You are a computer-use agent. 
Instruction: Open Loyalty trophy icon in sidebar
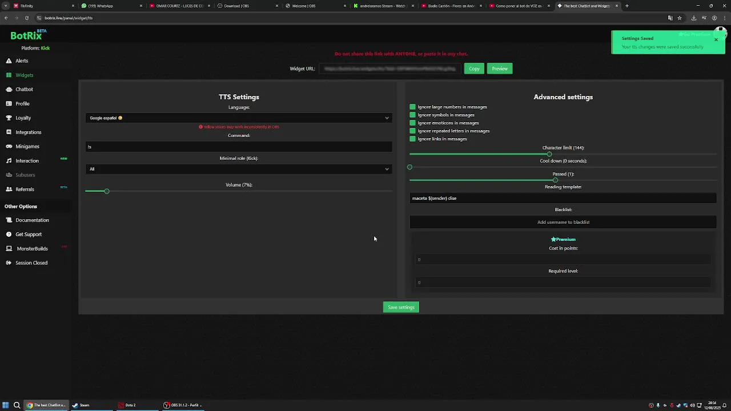[x=9, y=118]
